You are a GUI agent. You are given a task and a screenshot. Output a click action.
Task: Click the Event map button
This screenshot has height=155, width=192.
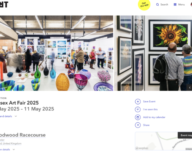pos(185,135)
